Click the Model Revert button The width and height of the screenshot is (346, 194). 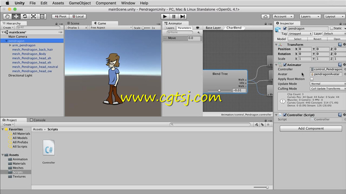[317, 39]
